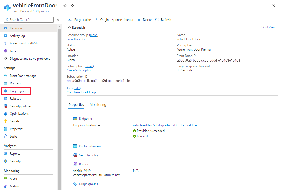Open the Custom domains link
The height and width of the screenshot is (190, 282).
click(90, 146)
